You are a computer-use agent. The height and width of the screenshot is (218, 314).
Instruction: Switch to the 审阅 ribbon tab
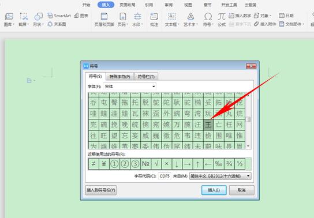tap(169, 5)
